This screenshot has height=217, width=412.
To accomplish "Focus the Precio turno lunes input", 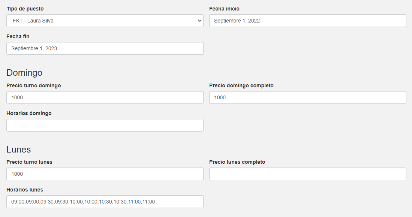I will pyautogui.click(x=105, y=174).
